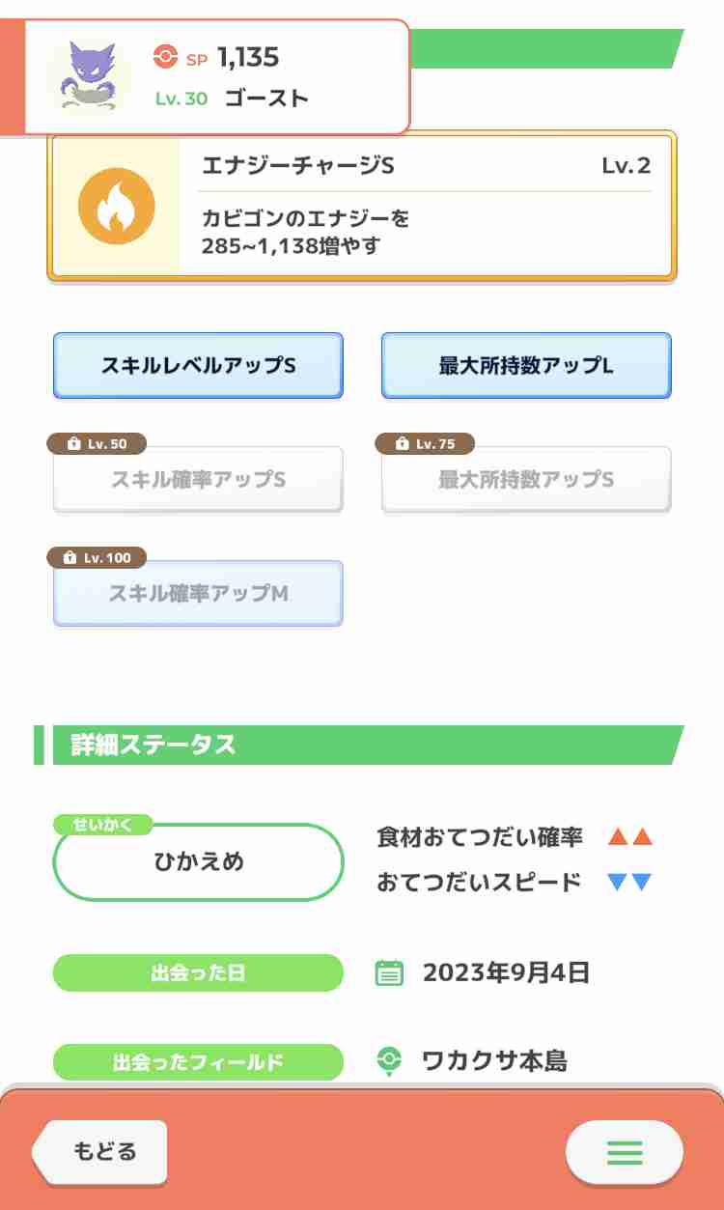Select the 最大所持数アップL sub skill

tap(526, 366)
